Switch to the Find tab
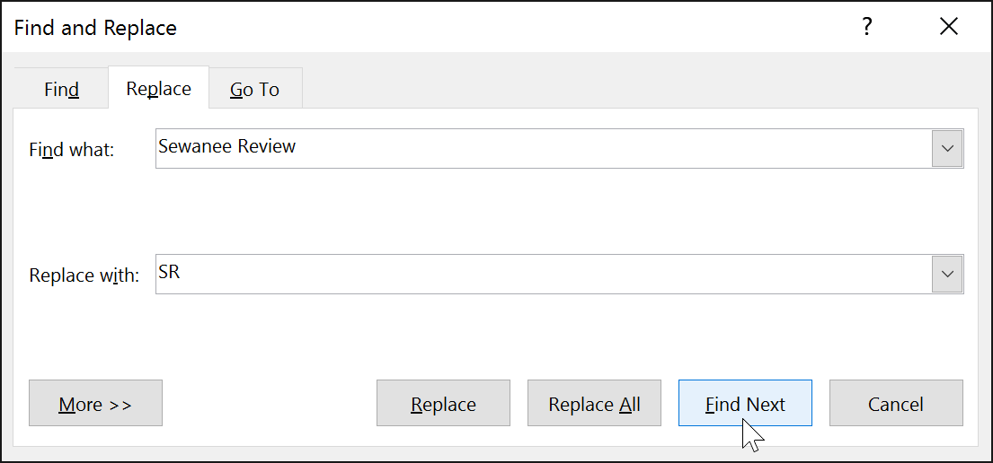 [x=61, y=90]
